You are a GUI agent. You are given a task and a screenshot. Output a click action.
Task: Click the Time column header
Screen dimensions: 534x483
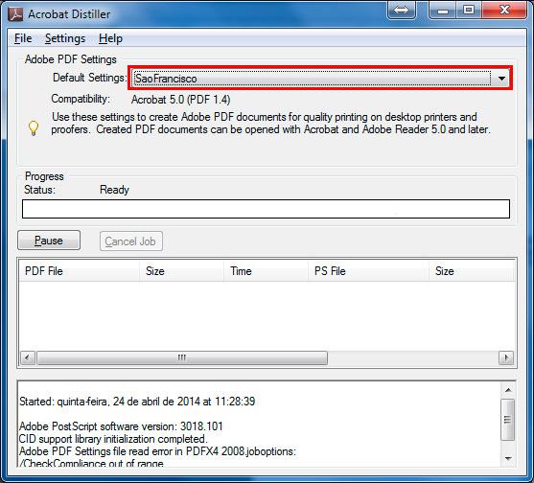267,271
